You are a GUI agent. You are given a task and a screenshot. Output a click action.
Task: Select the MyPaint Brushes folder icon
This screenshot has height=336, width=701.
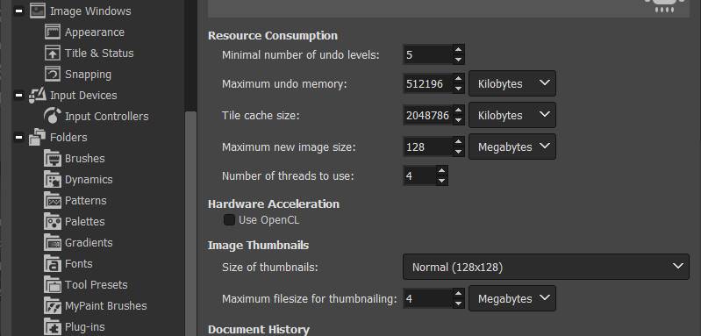tap(53, 305)
